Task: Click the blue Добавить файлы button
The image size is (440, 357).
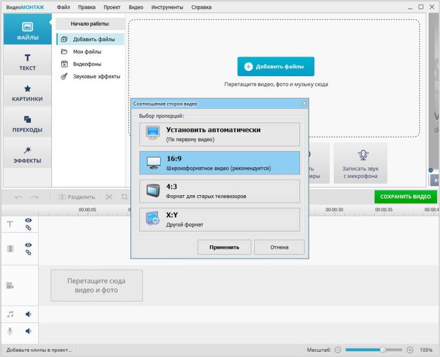Action: 276,67
